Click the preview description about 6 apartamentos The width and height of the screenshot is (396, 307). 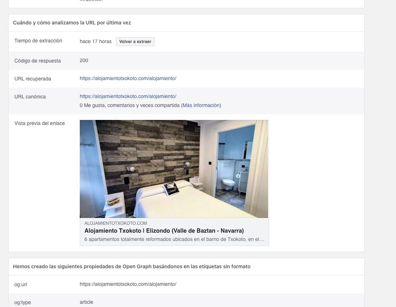click(x=174, y=239)
